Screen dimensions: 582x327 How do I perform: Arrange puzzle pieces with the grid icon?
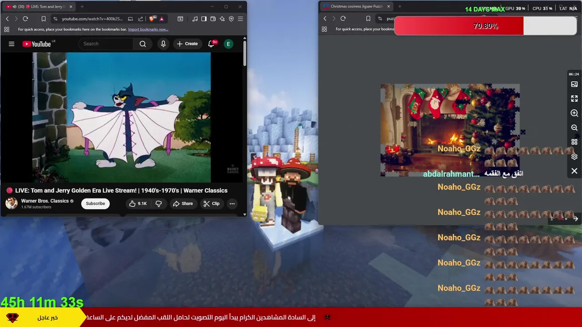point(574,142)
